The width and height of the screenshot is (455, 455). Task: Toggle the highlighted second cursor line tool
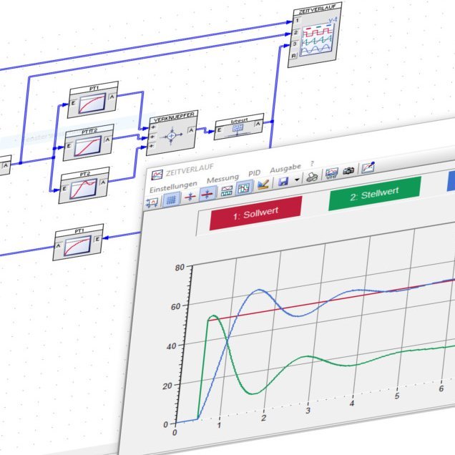pos(207,194)
